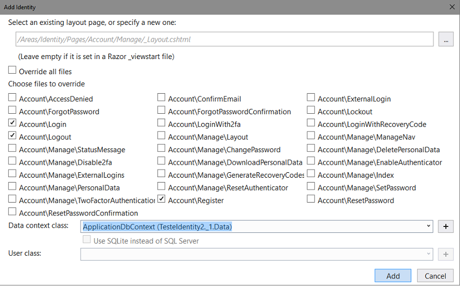Check Account\AccessDenied file option

[x=12, y=99]
